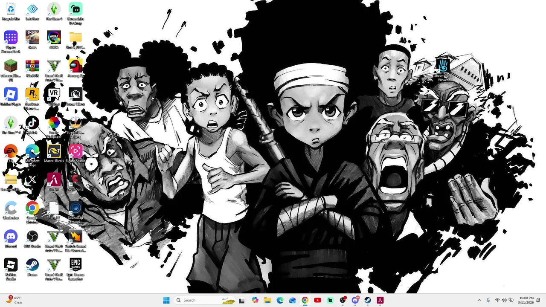Open Rockstar Games Launcher desktop icon
The height and width of the screenshot is (307, 546).
32,99
